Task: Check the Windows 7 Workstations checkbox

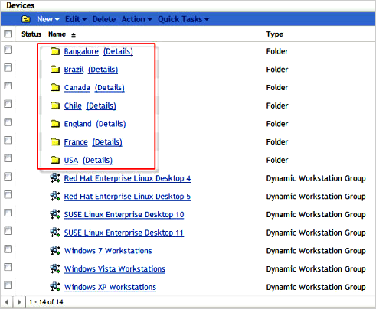Action: [x=8, y=249]
